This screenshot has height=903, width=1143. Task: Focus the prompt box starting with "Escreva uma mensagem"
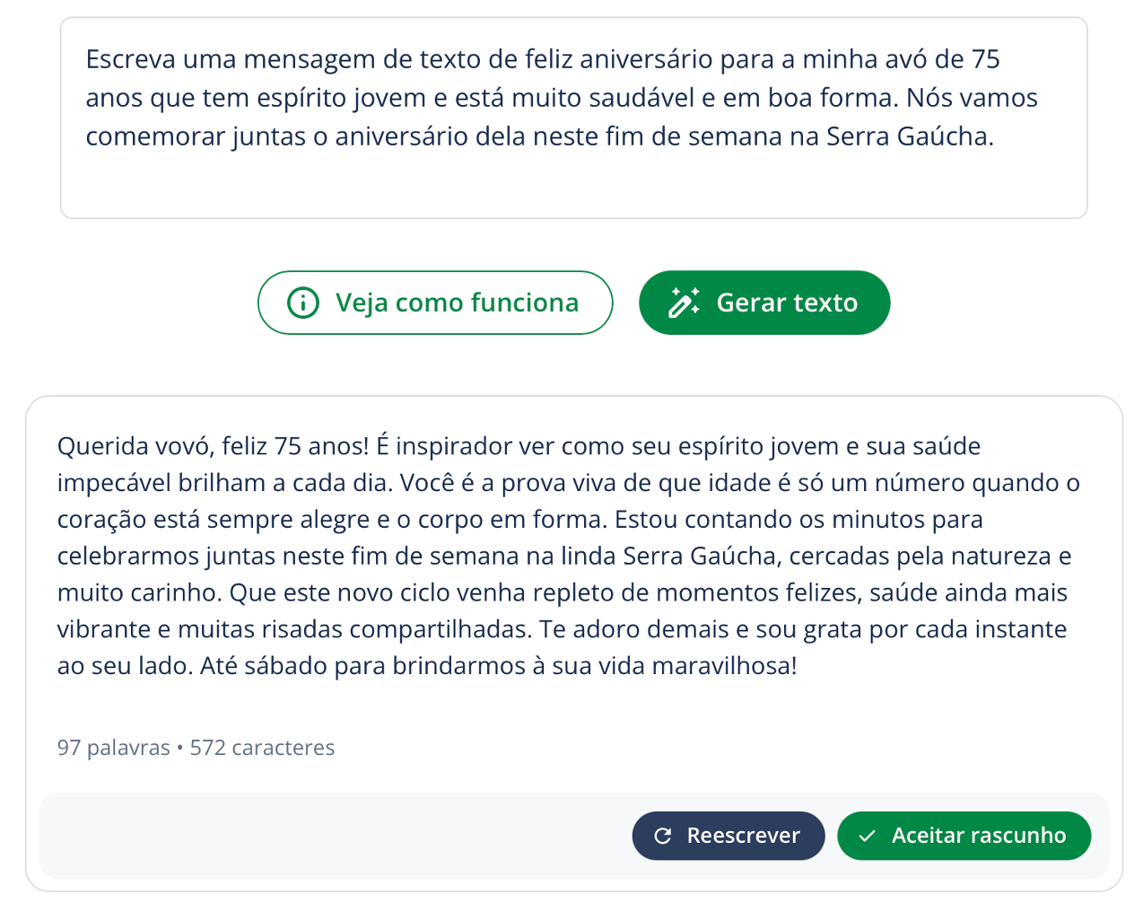point(573,117)
